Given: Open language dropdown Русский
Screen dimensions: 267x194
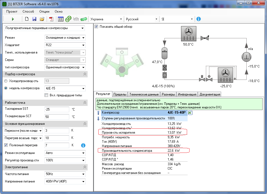Looking at the screenshot, I should tap(142, 19).
